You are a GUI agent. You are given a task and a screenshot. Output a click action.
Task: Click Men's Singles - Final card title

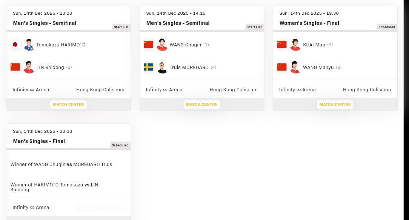tap(39, 141)
